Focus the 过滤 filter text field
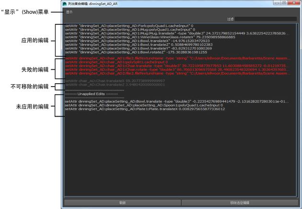The width and height of the screenshot is (302, 209). [x=266, y=19]
